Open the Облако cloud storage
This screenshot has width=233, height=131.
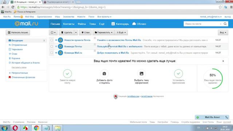point(139,24)
